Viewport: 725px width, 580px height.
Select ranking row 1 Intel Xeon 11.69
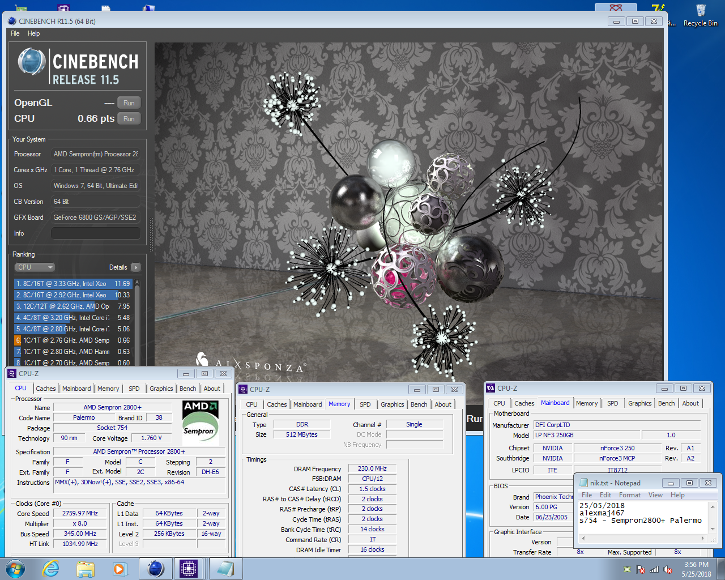[73, 284]
